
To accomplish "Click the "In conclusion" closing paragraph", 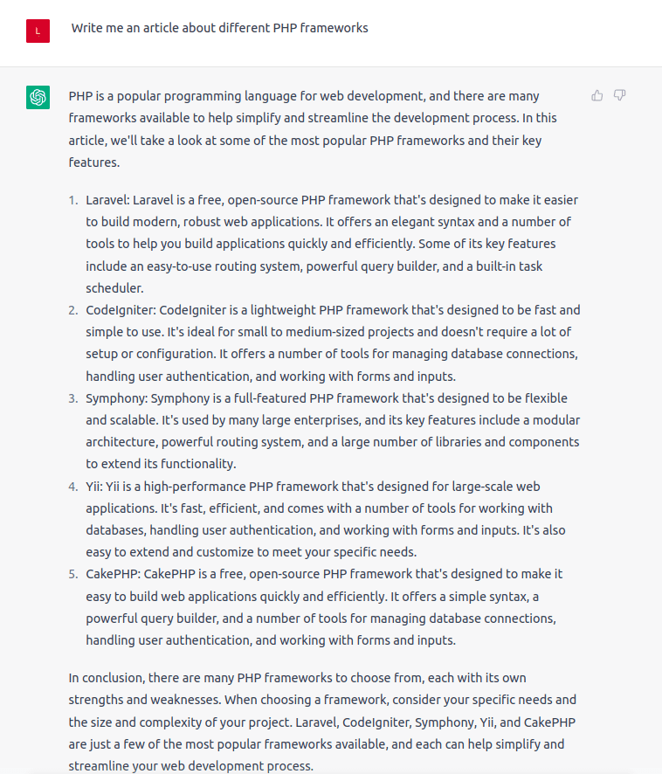I will (321, 722).
